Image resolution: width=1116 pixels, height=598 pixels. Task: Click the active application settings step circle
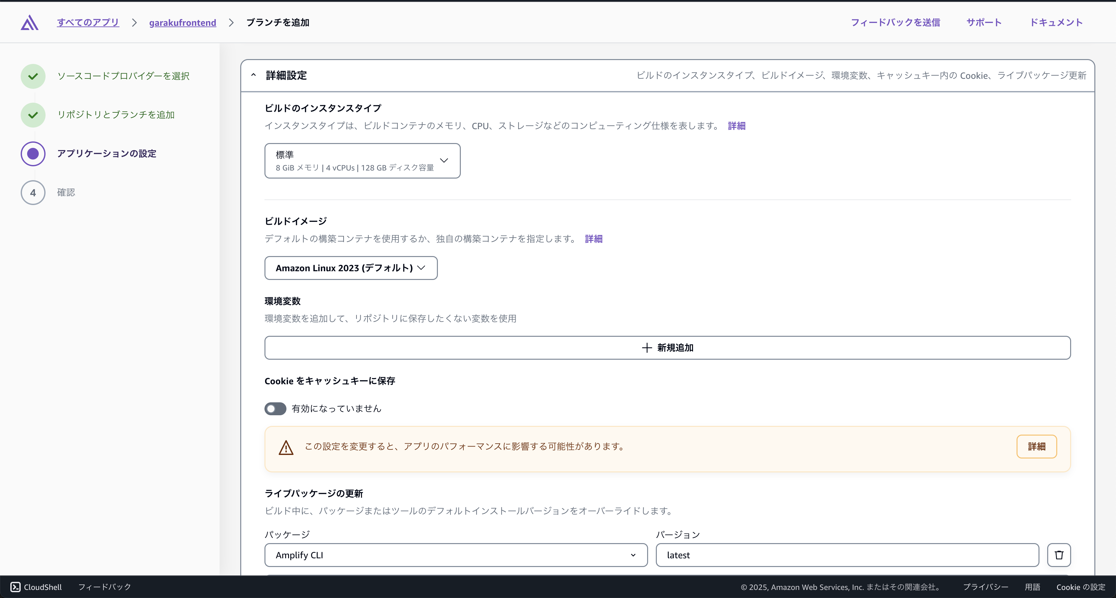(33, 153)
